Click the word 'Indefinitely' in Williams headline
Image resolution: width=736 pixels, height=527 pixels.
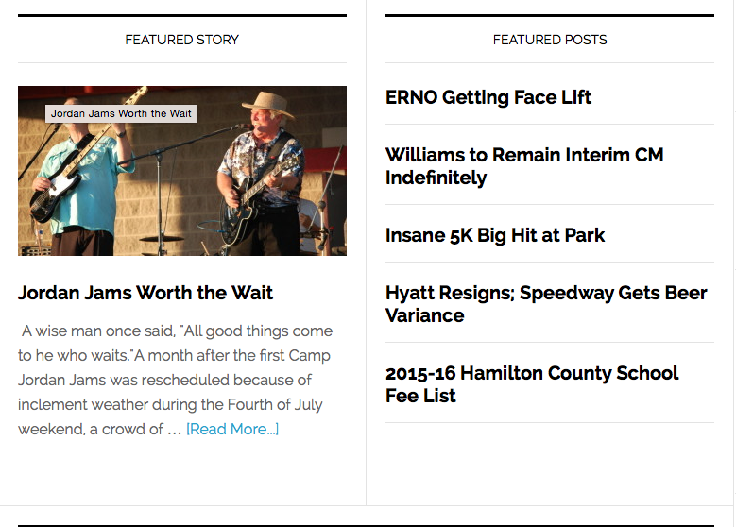click(x=436, y=178)
